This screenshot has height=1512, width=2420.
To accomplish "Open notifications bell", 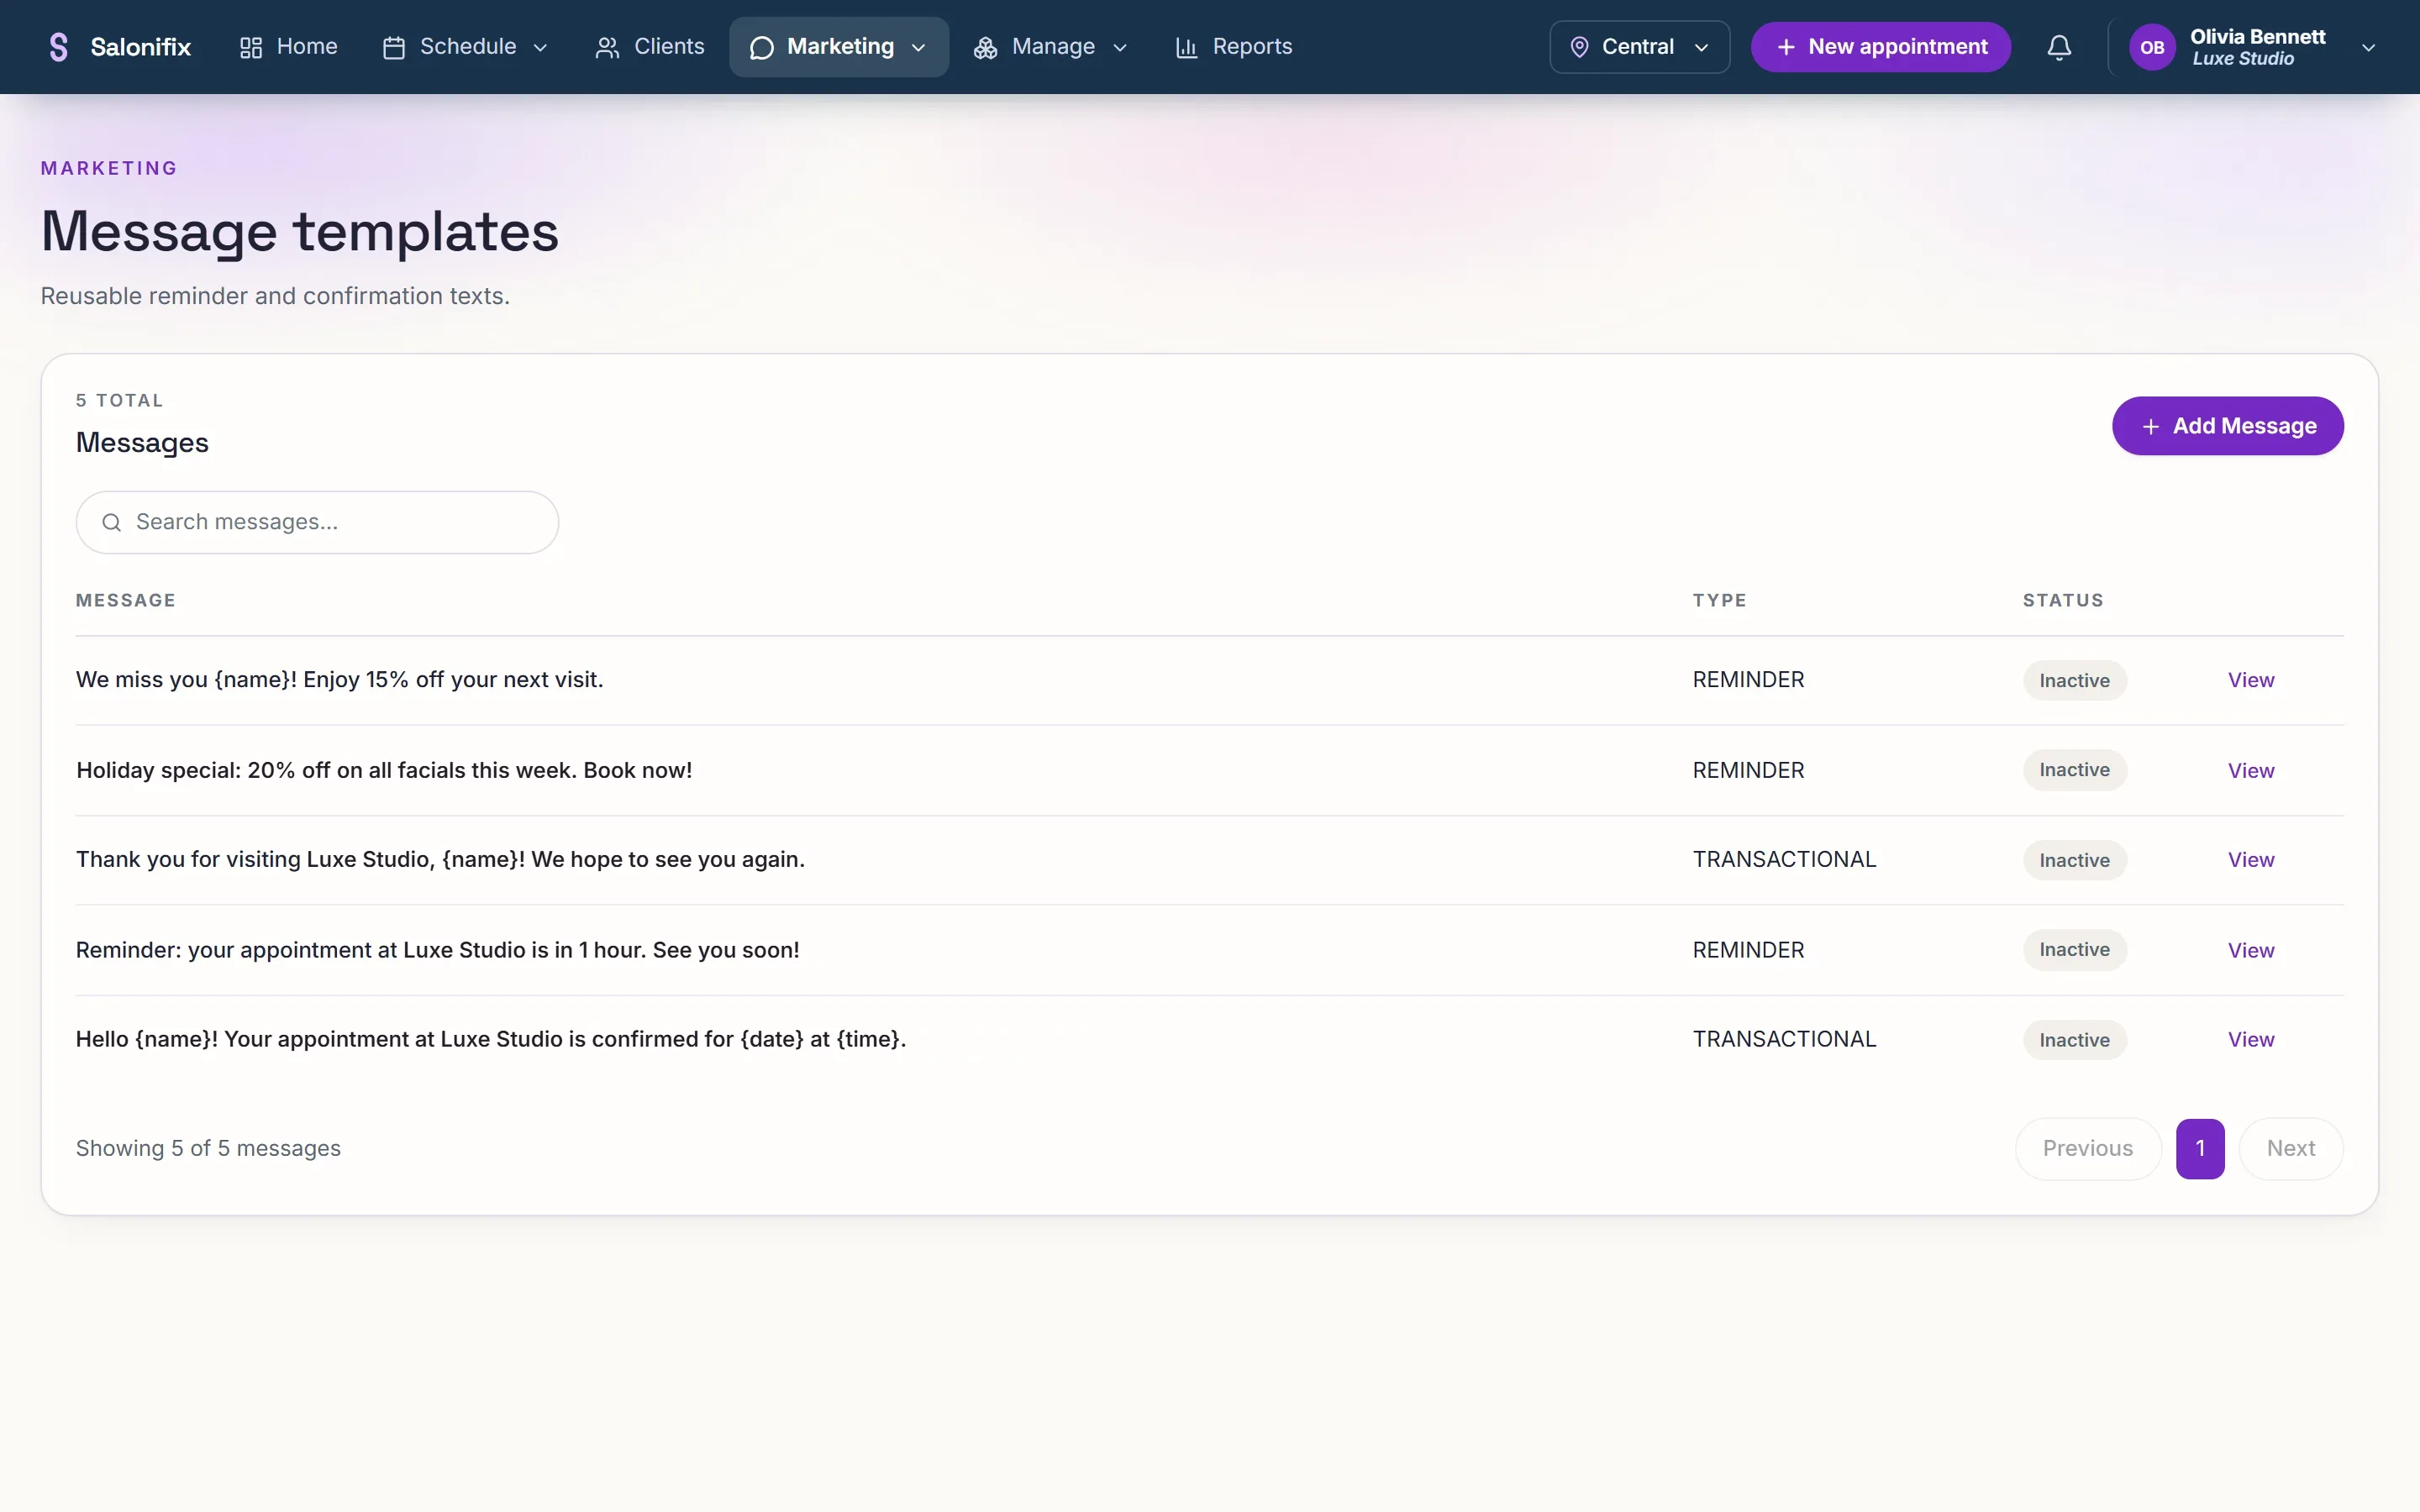I will [2059, 47].
